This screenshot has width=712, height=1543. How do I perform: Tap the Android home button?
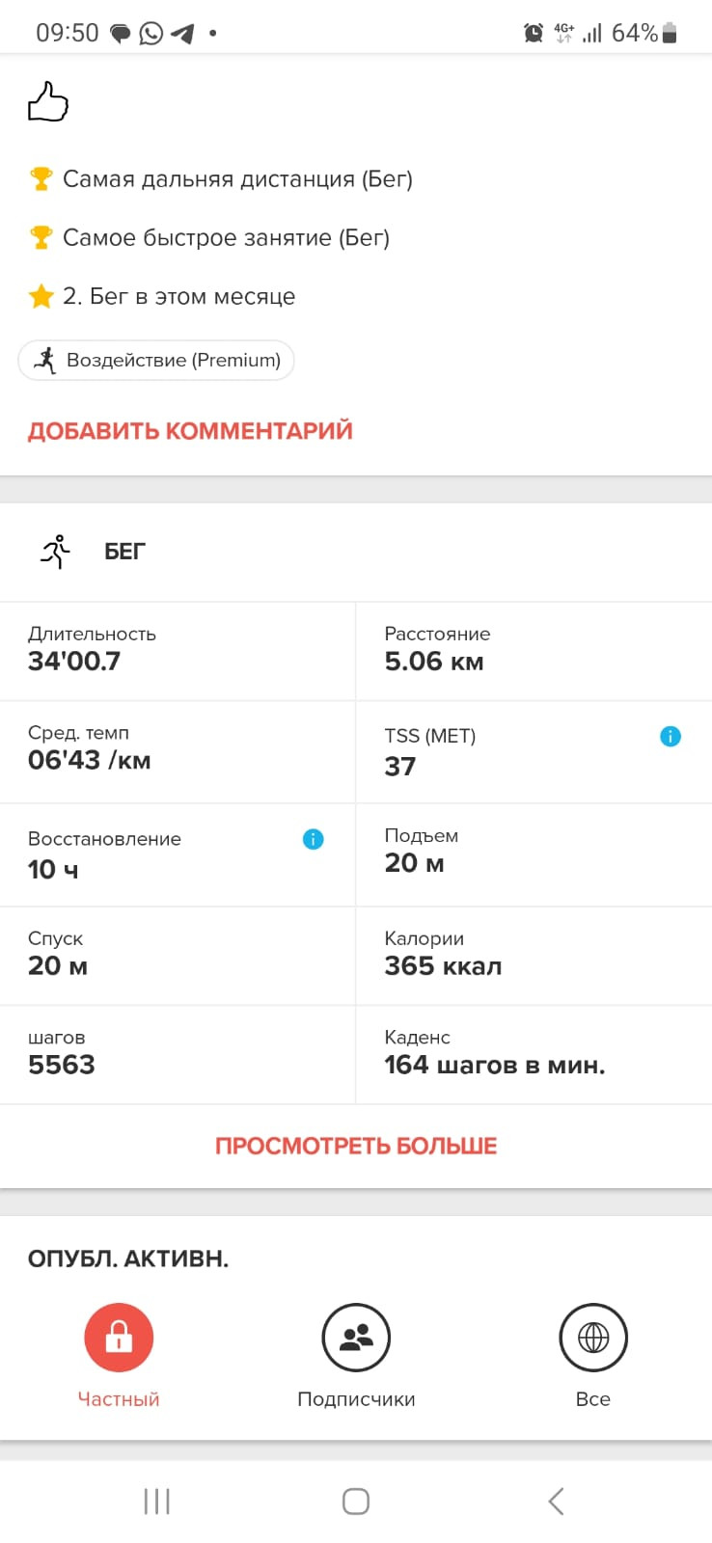click(356, 1501)
